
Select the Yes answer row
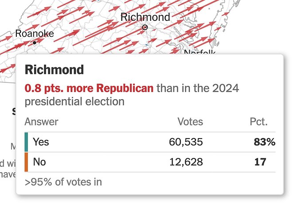click(150, 142)
